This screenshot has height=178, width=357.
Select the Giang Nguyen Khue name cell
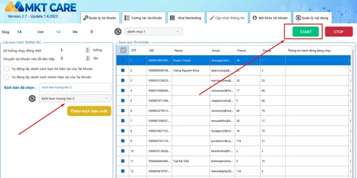(x=191, y=70)
